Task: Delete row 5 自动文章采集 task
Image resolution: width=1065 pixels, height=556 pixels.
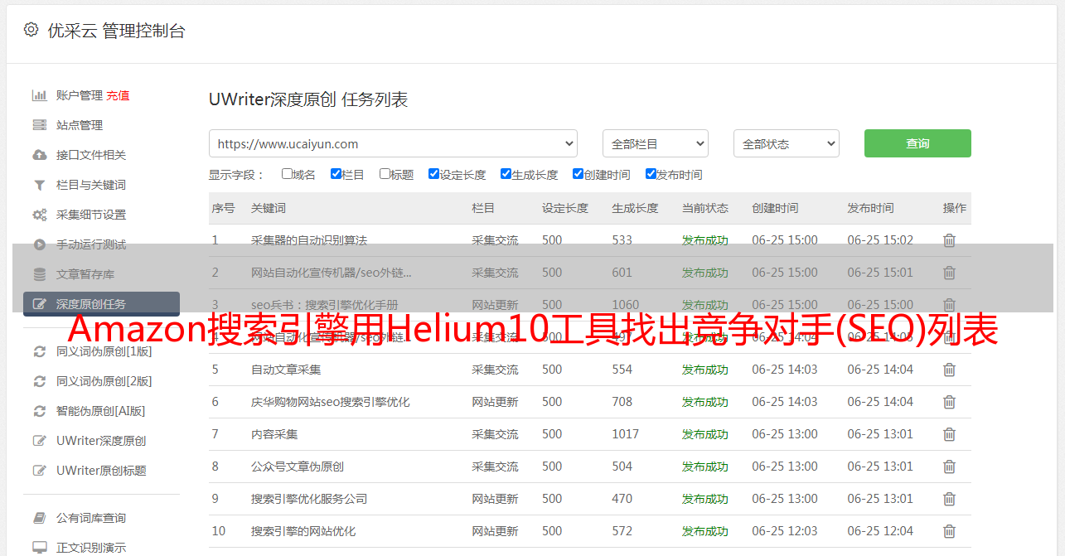Action: (x=950, y=370)
